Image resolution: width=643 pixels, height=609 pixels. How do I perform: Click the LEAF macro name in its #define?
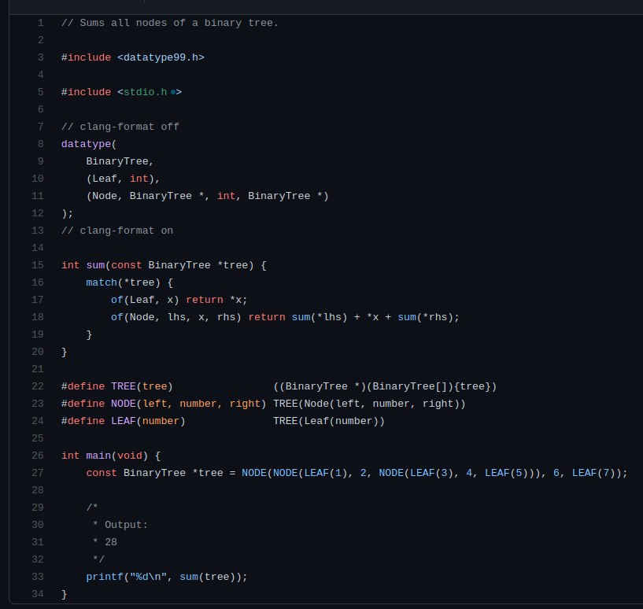click(x=124, y=421)
